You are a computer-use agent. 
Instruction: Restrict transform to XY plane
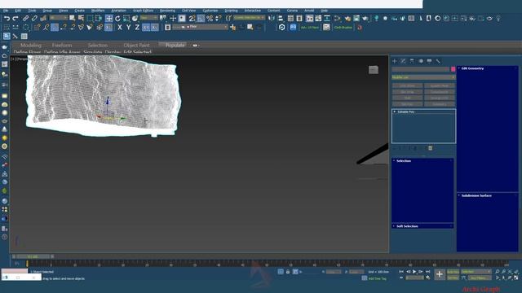(x=146, y=28)
